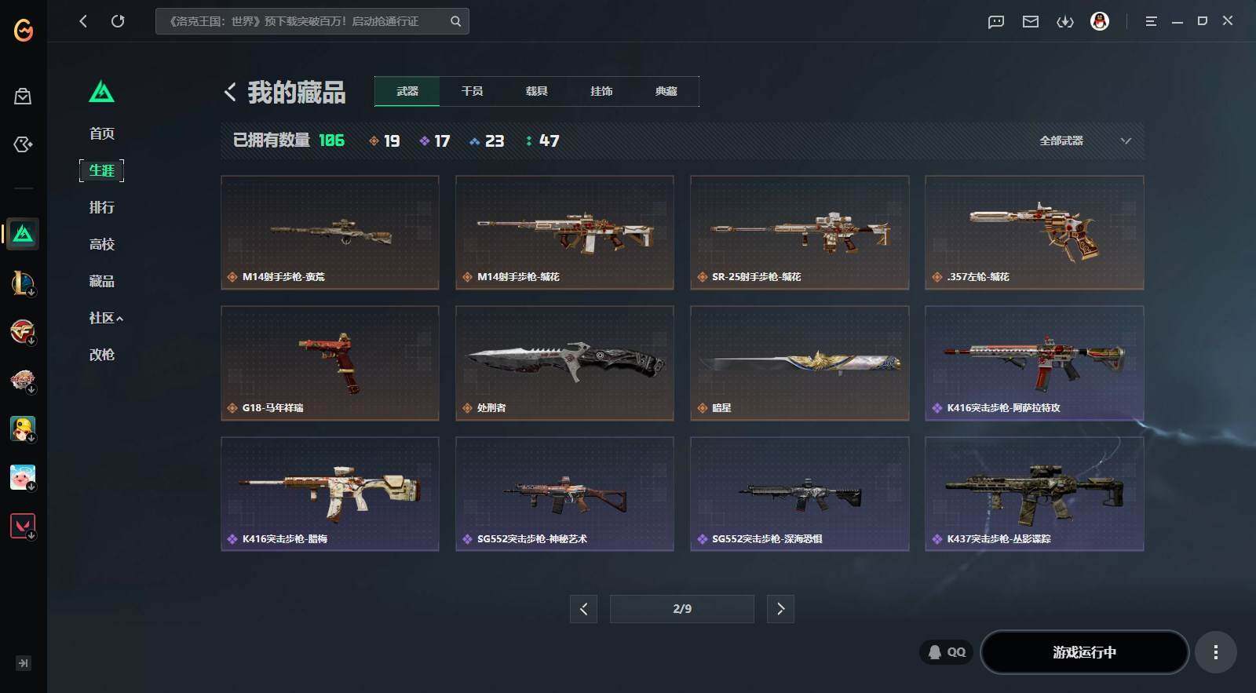
Task: Open the three-dot more options button
Action: coord(1215,652)
